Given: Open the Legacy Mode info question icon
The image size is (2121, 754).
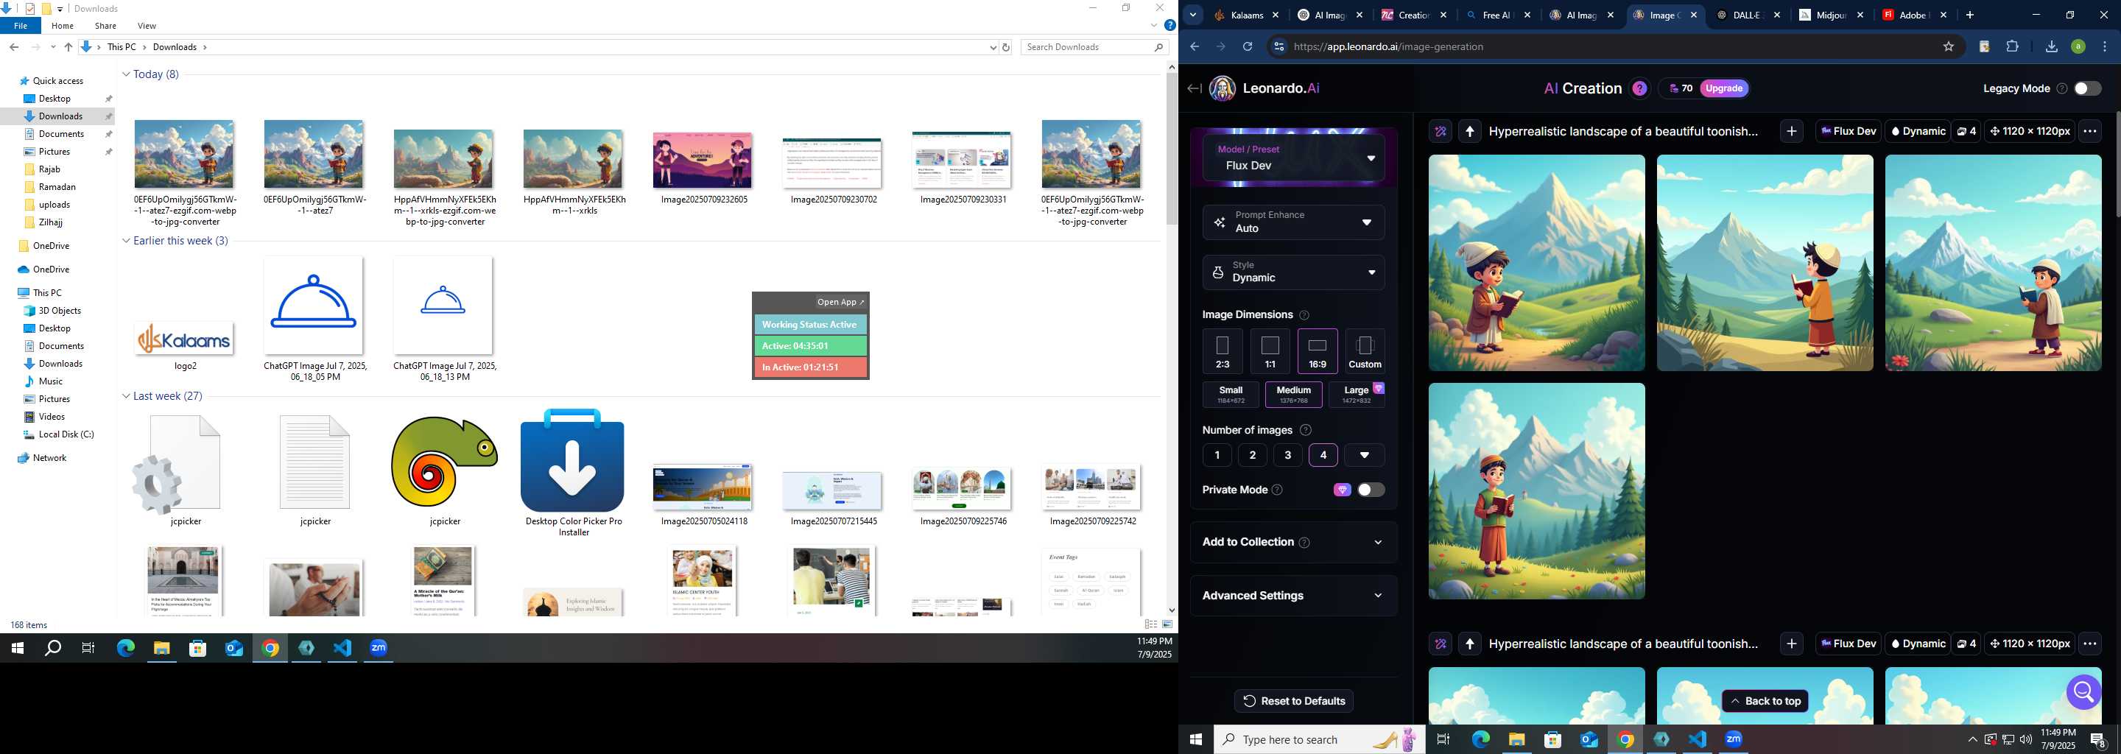Looking at the screenshot, I should 2062,89.
